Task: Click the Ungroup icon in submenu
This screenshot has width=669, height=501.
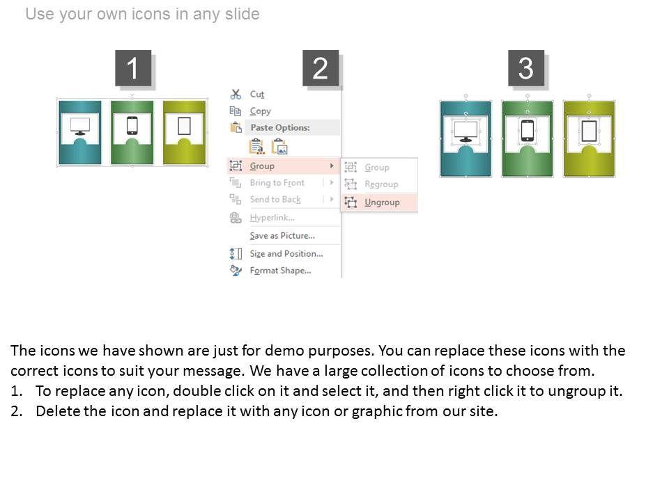Action: coord(351,202)
